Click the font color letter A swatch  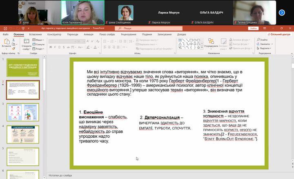[x=95, y=47]
